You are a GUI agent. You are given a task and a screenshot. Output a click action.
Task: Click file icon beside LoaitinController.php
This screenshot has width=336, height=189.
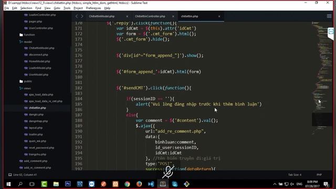tap(26, 15)
